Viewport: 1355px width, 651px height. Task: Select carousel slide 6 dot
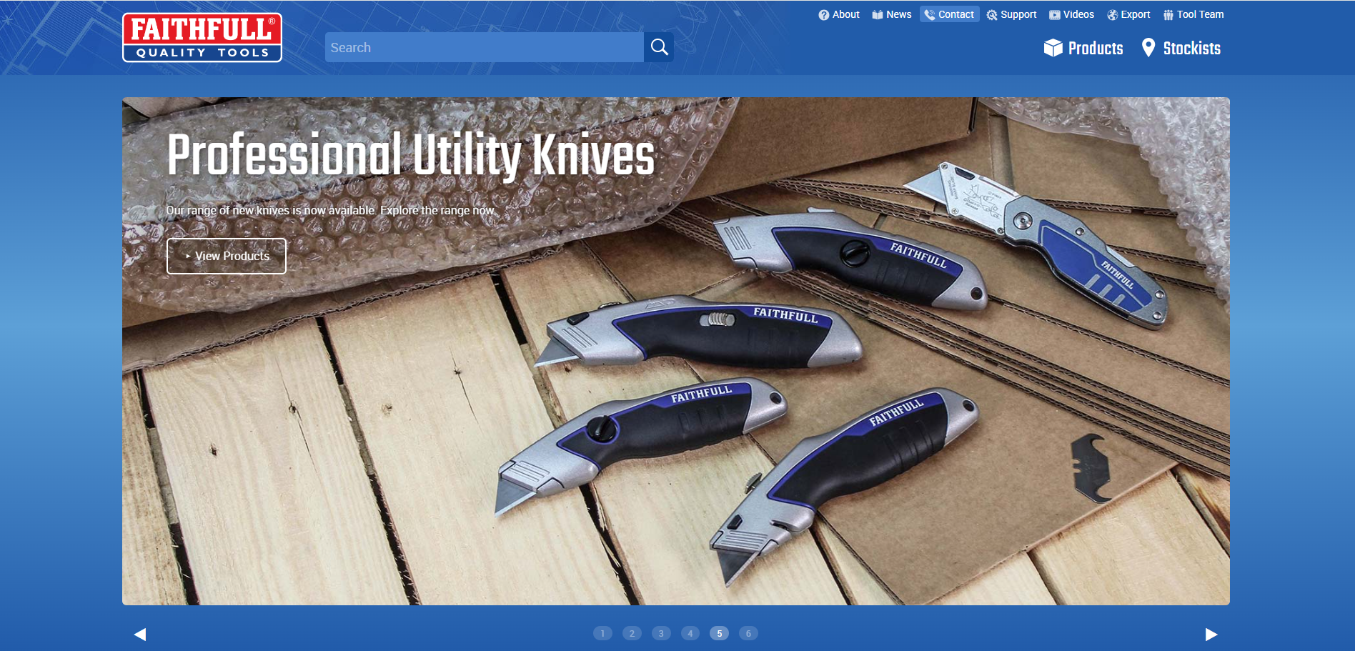[748, 633]
